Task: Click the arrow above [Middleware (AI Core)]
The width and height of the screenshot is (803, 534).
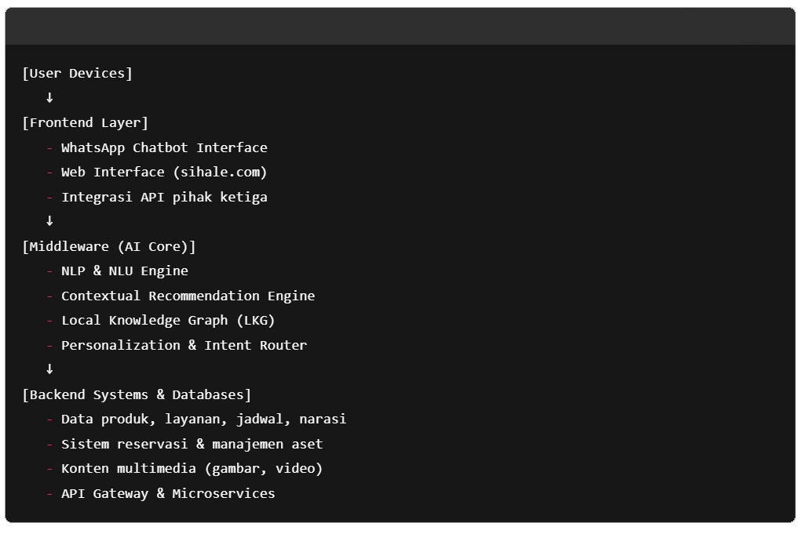Action: pos(49,221)
